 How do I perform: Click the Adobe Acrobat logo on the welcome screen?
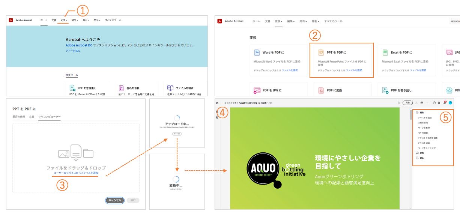coord(11,20)
